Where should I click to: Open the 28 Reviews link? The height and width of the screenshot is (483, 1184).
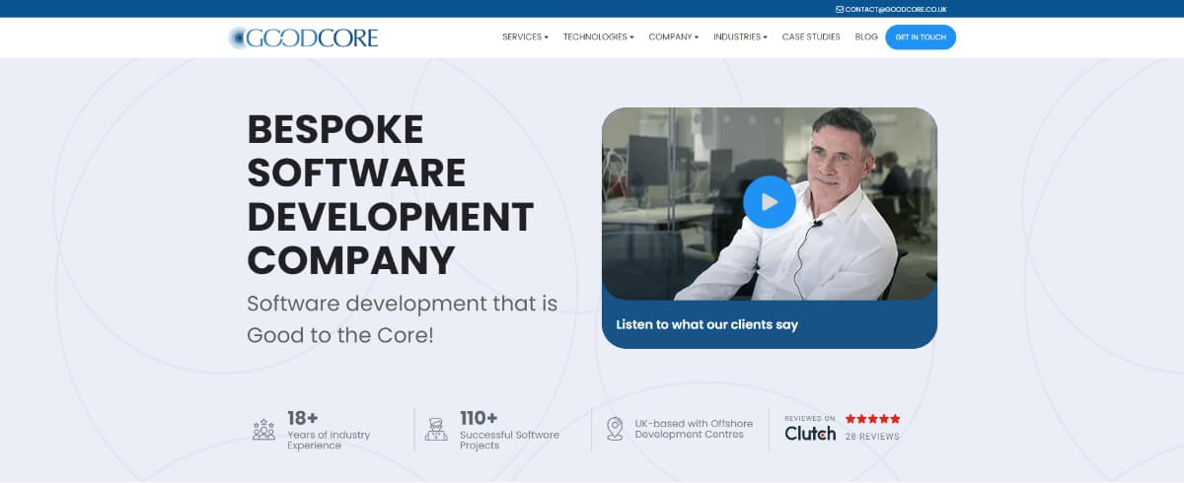point(872,436)
